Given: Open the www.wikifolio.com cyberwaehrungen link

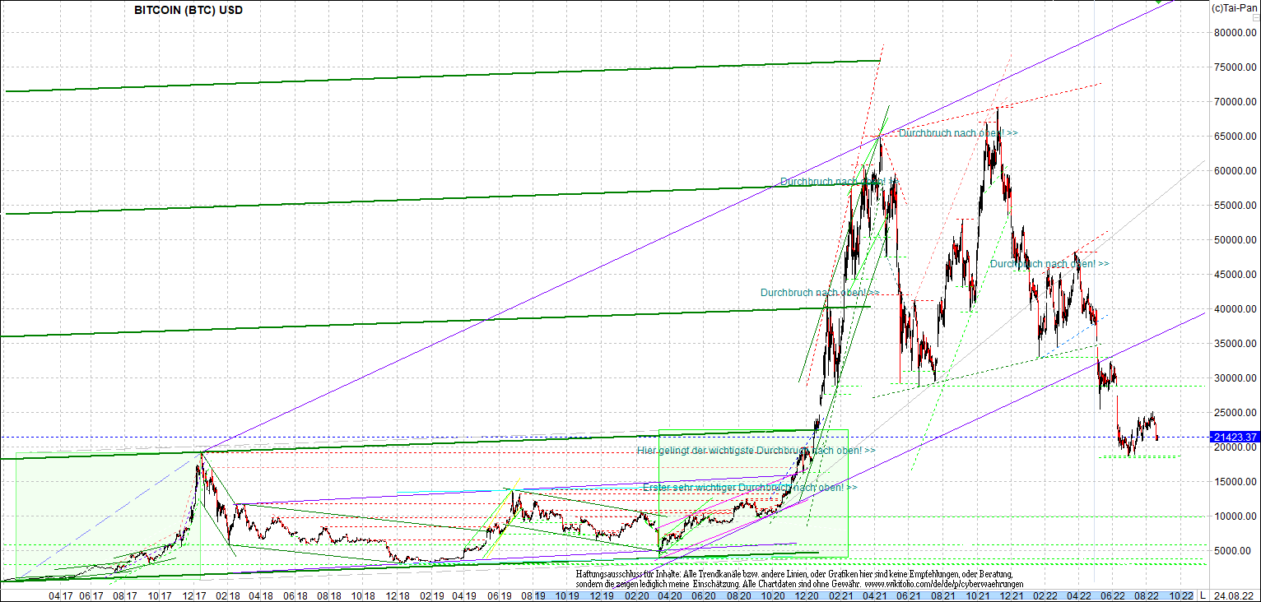Looking at the screenshot, I should pyautogui.click(x=944, y=583).
